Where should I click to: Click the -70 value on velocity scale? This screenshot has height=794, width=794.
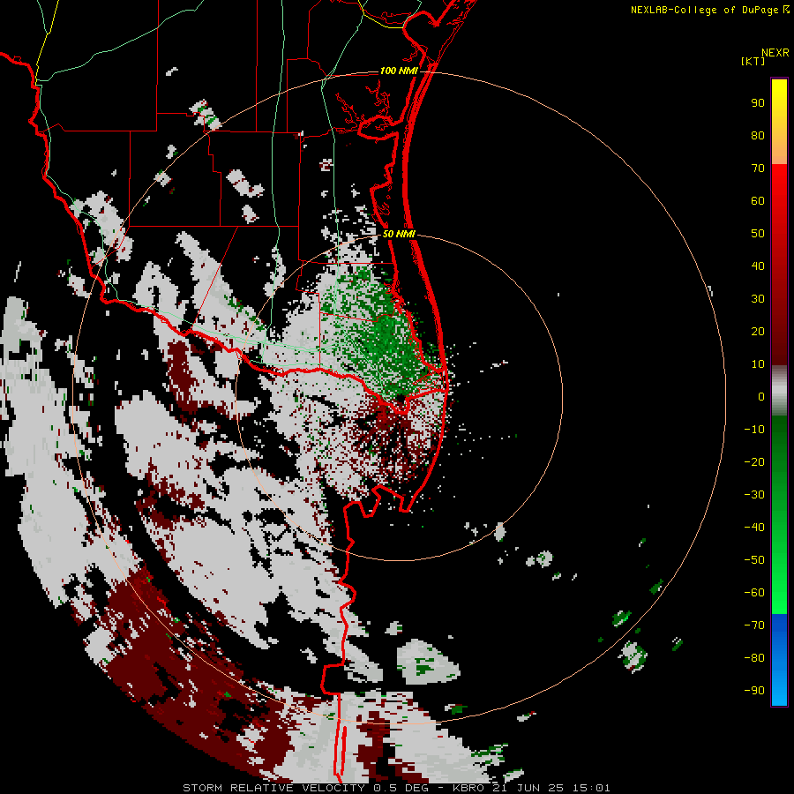(x=754, y=625)
